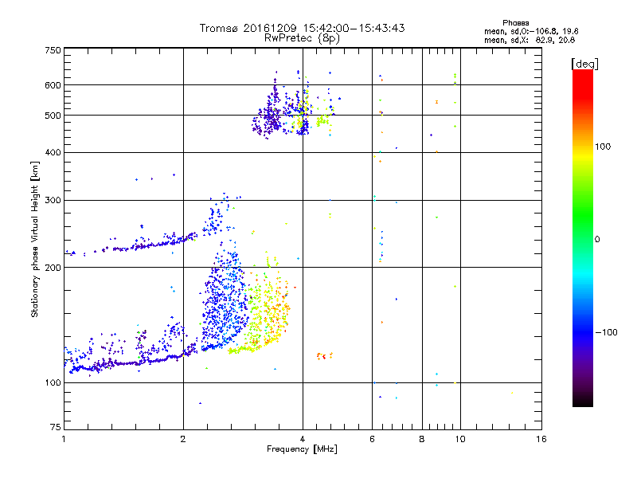Click the black bottom of the phase colorbar
The image size is (637, 478).
click(583, 401)
